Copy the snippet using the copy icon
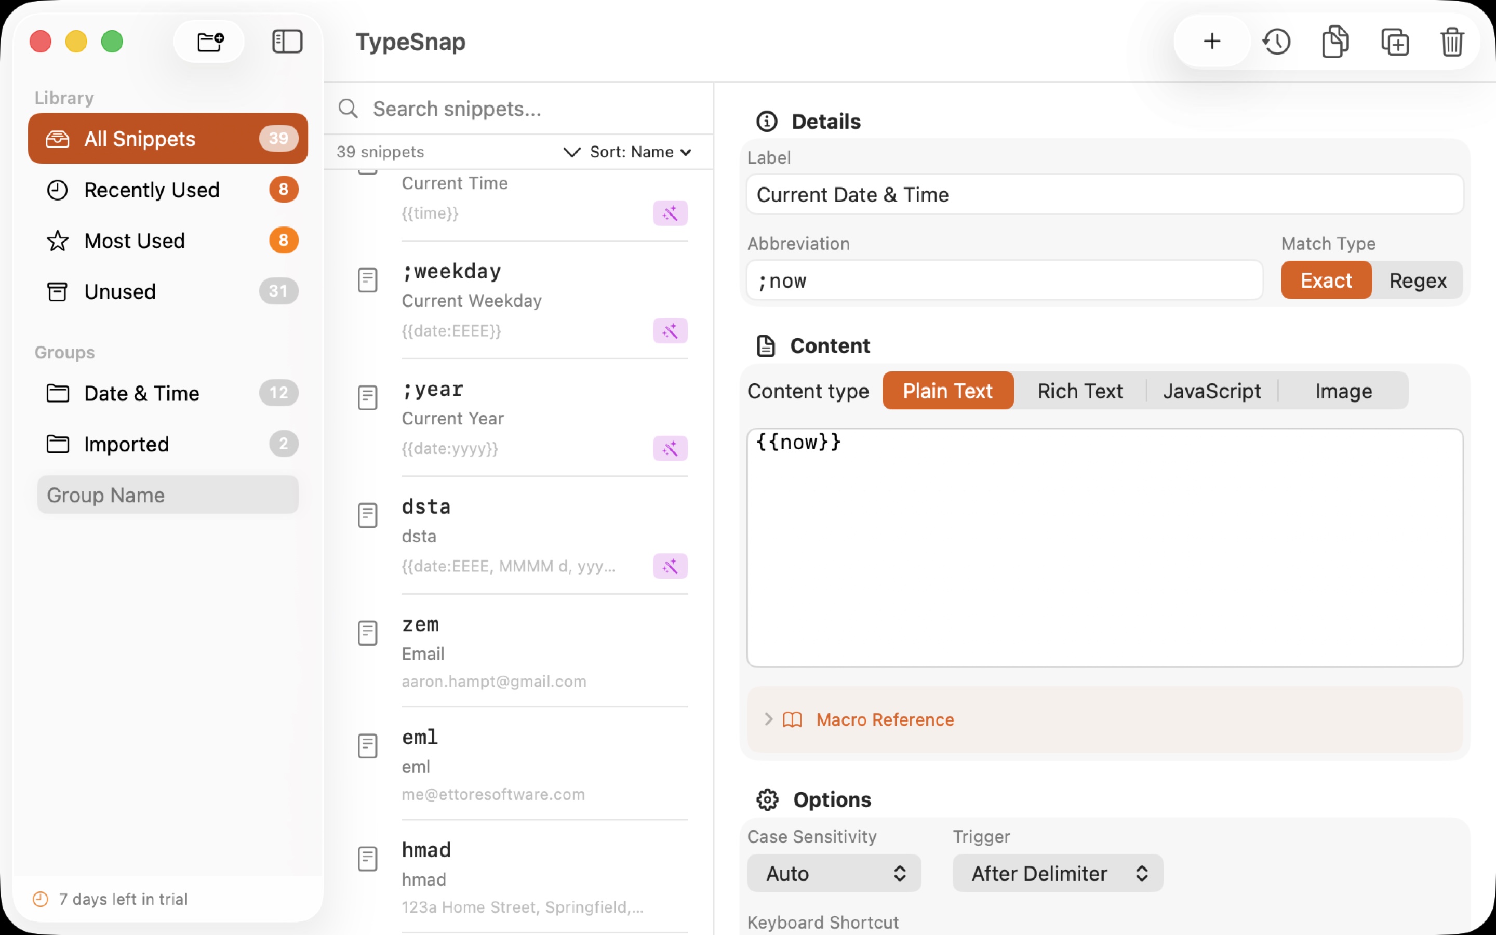 (x=1335, y=42)
